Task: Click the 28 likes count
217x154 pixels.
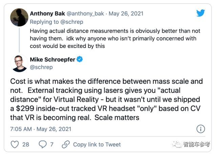Action: (26, 145)
